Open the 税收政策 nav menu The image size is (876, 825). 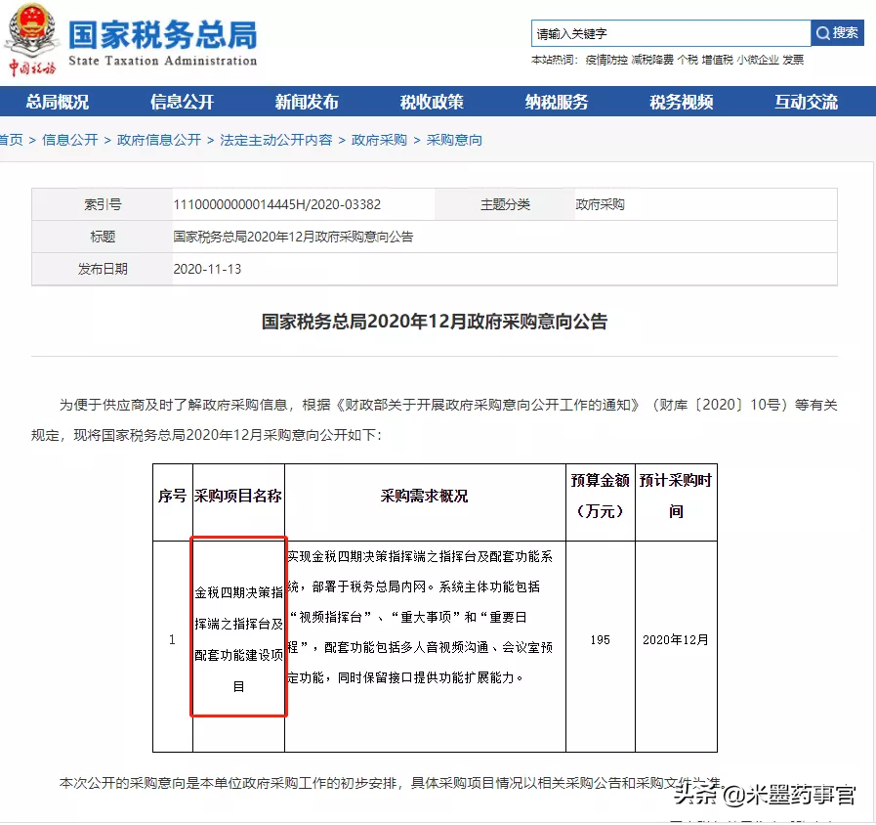[432, 102]
